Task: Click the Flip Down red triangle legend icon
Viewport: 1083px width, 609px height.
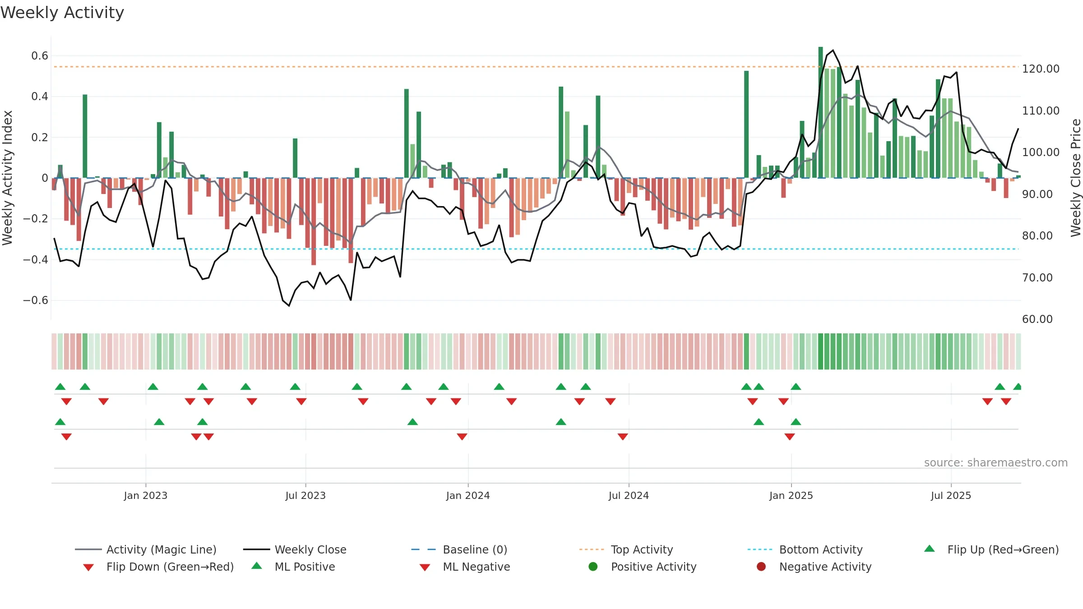Action: (x=88, y=567)
